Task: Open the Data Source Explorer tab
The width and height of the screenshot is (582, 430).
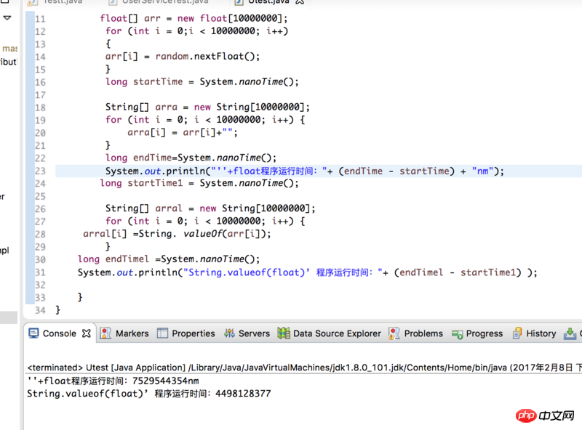Action: pyautogui.click(x=337, y=333)
